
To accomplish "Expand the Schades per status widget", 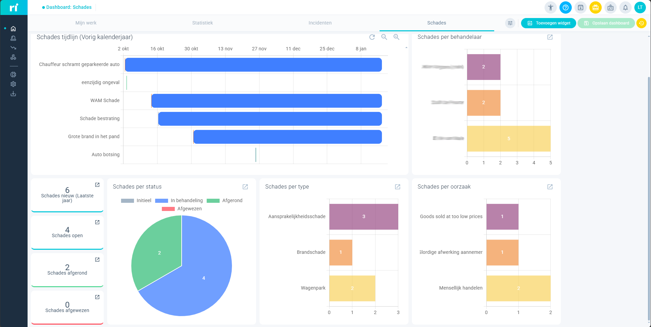I will 245,187.
